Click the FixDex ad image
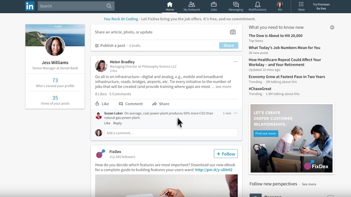The image size is (351, 197). tap(291, 138)
